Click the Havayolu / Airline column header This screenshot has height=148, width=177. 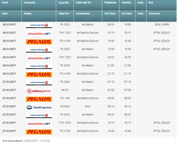(x=38, y=11)
